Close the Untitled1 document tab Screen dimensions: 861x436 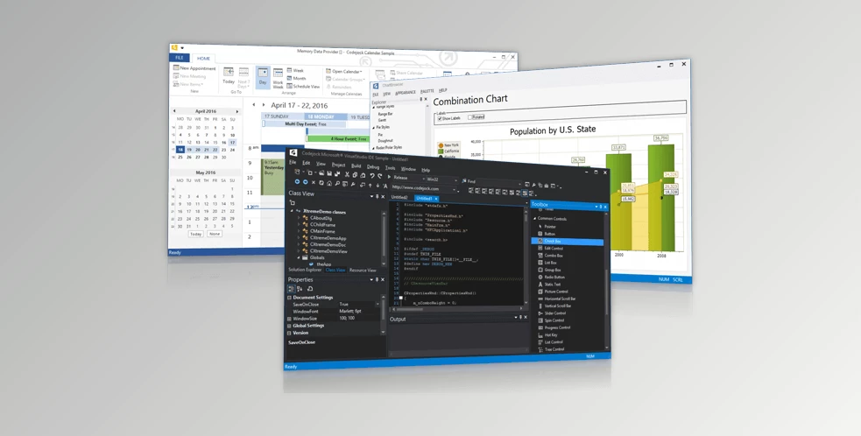[436, 199]
